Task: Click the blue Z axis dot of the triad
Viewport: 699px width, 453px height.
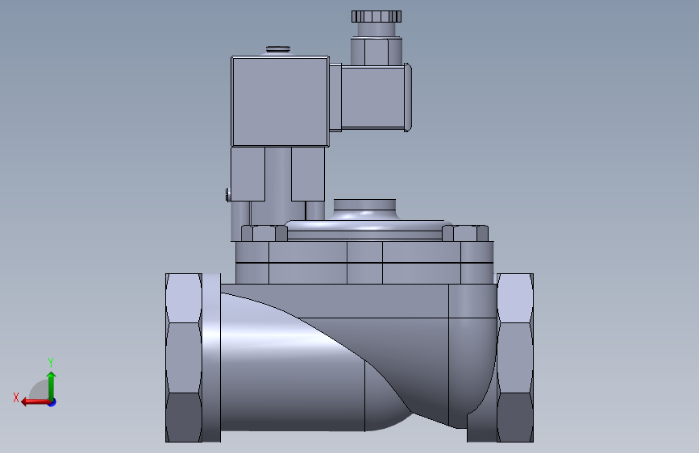Action: (x=52, y=402)
